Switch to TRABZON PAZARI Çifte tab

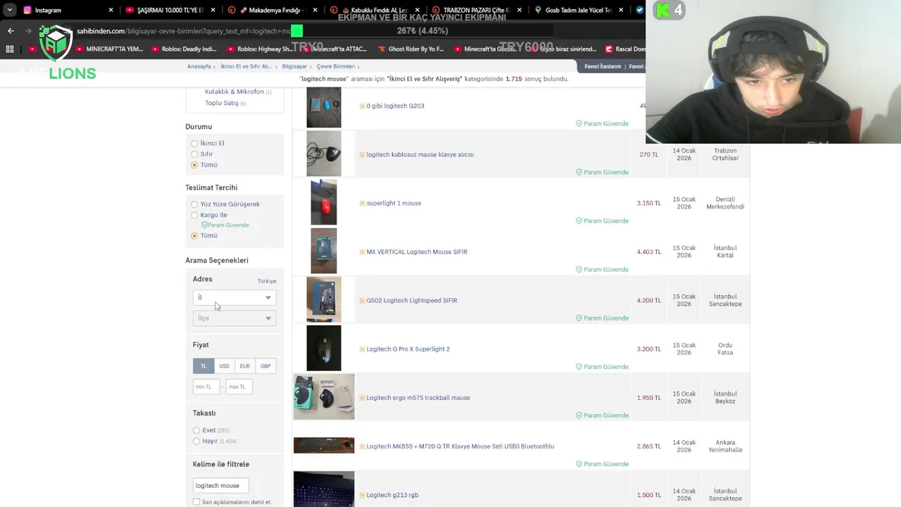[x=475, y=10]
